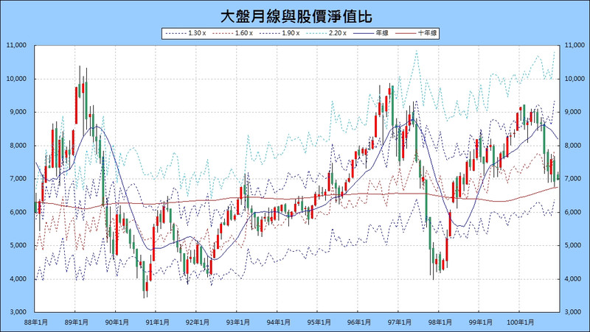Screen dimensions: 590x332
Task: Click the 91年1月 x-axis label
Action: [x=157, y=322]
